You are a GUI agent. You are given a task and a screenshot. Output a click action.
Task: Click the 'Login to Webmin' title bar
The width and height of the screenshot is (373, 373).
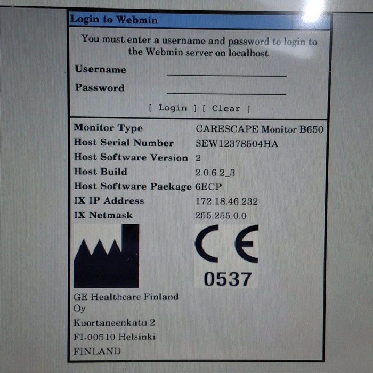tap(200, 20)
